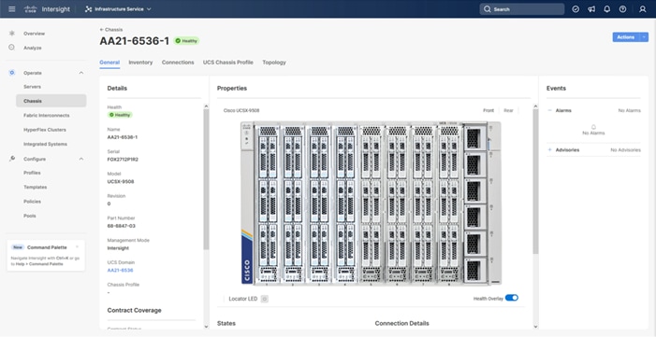This screenshot has width=656, height=337.
Task: Select Chassis in the sidebar
Action: [51, 101]
